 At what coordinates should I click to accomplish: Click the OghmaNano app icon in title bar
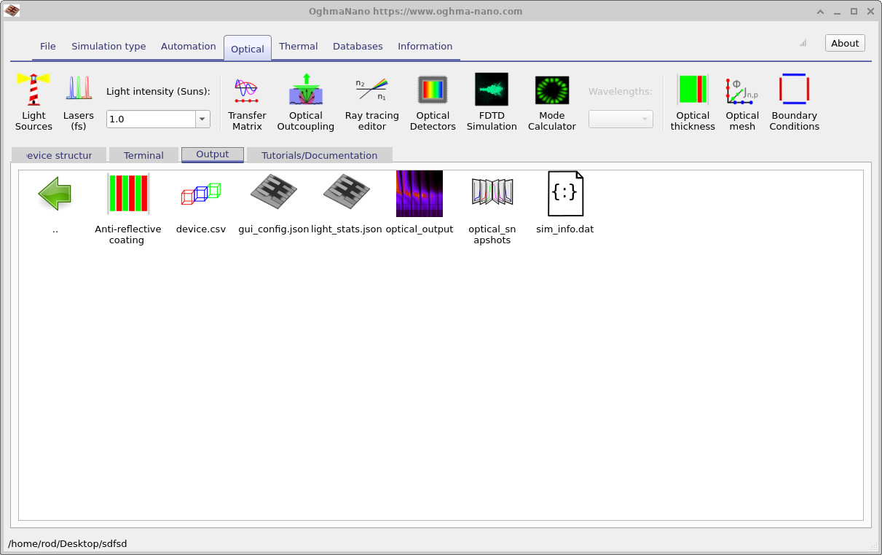click(12, 11)
